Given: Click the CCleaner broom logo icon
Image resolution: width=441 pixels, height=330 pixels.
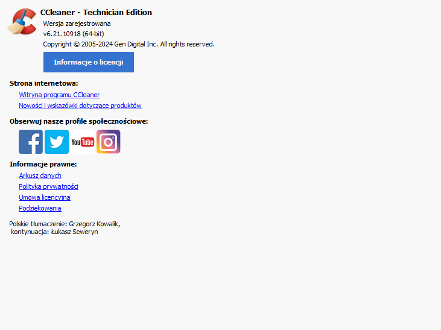Looking at the screenshot, I should 22,22.
